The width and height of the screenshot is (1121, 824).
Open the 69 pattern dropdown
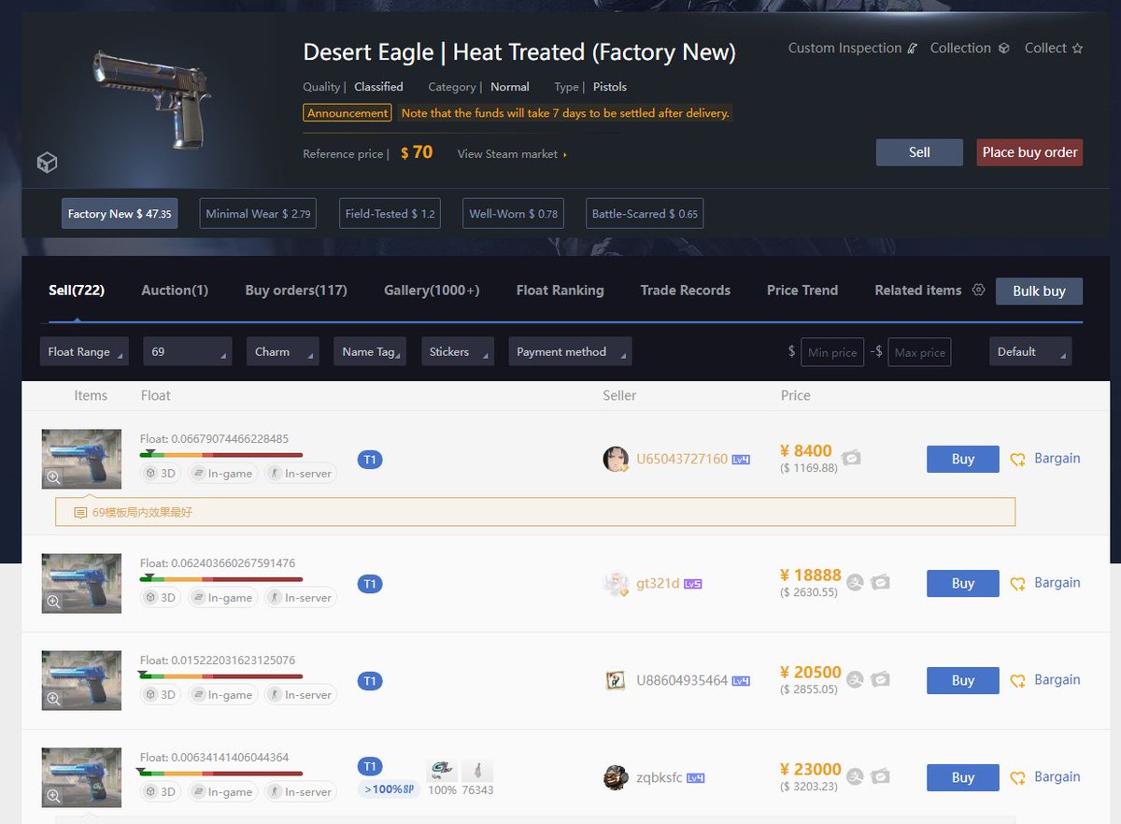pyautogui.click(x=188, y=351)
